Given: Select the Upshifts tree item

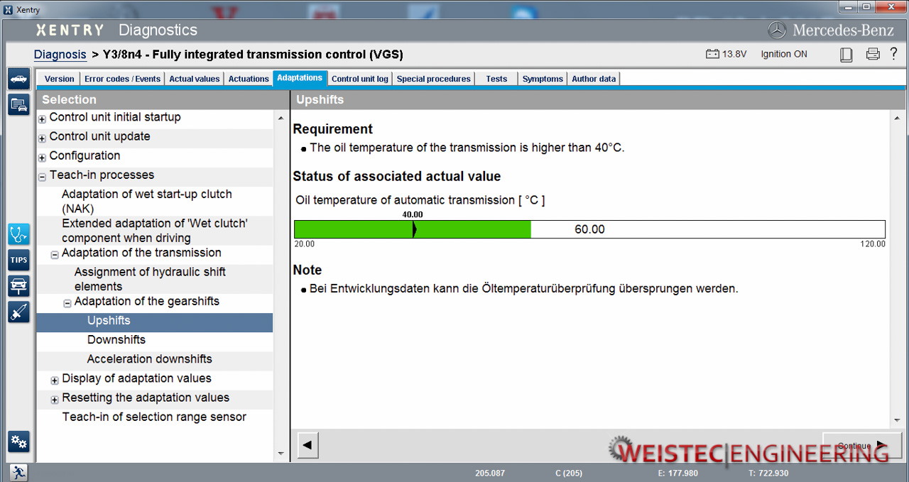Looking at the screenshot, I should pyautogui.click(x=155, y=322).
